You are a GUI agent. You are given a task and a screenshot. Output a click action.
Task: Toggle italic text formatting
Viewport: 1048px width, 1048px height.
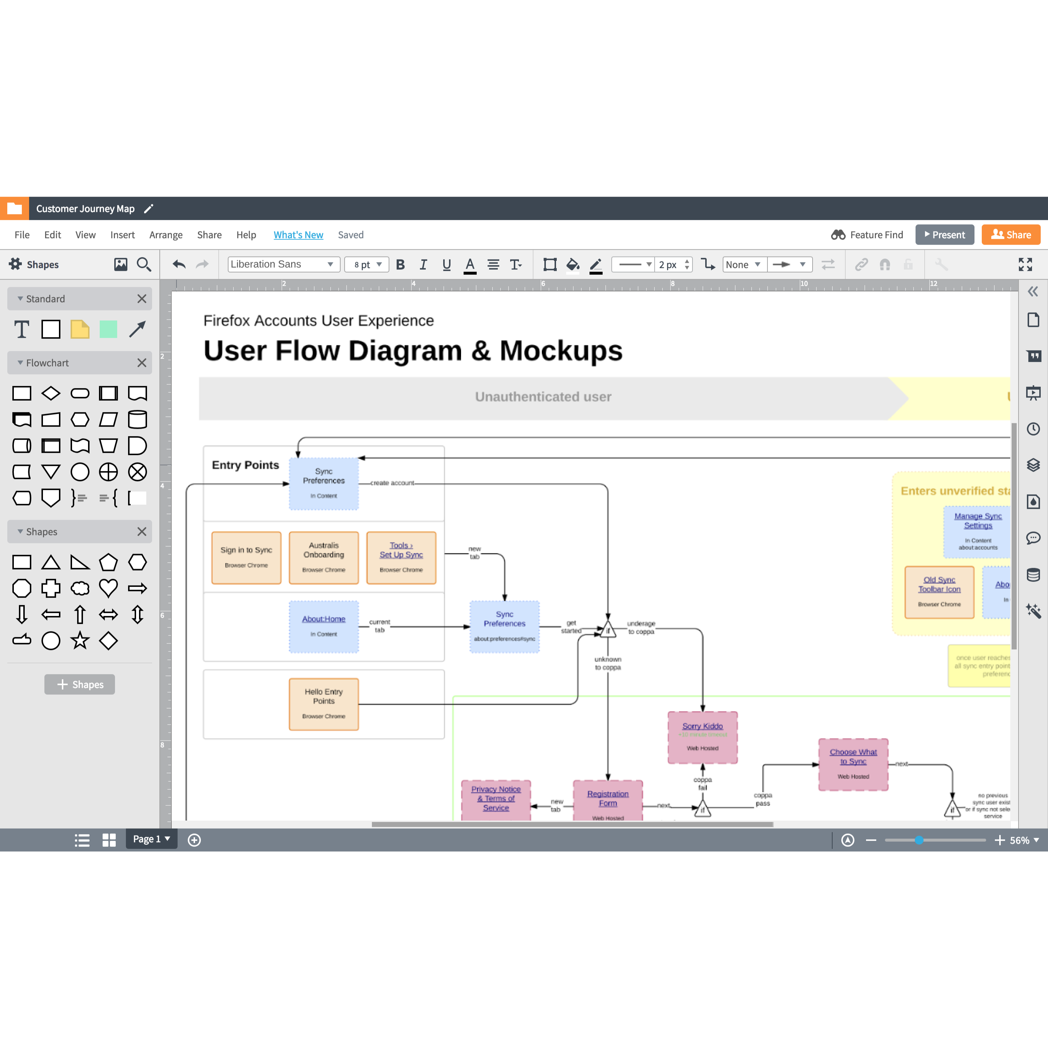pos(423,264)
